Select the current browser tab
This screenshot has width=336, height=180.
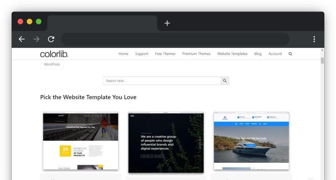102,23
